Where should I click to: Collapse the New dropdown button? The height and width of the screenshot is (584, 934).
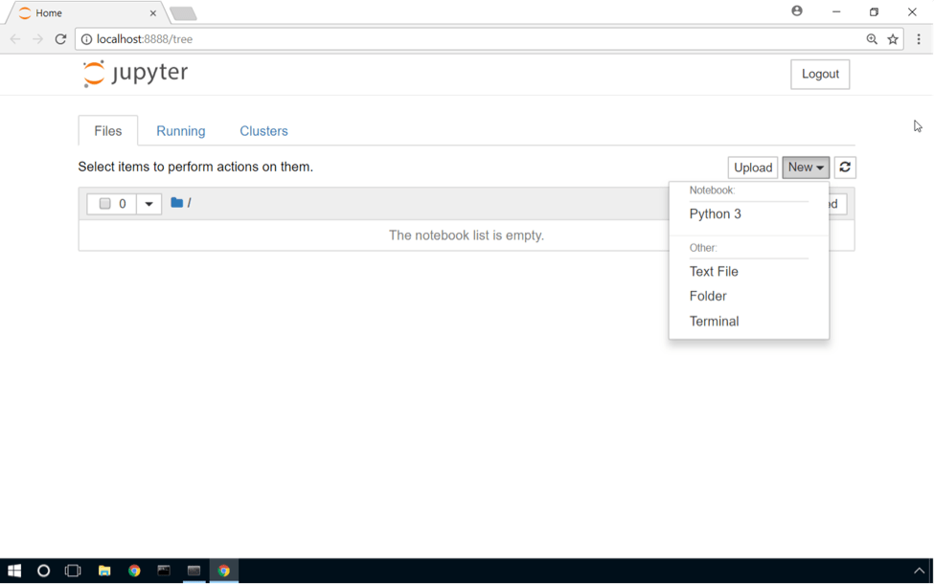[x=806, y=168]
